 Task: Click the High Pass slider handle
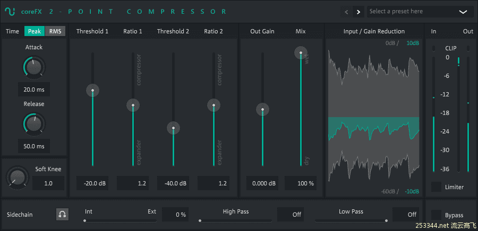click(x=200, y=220)
